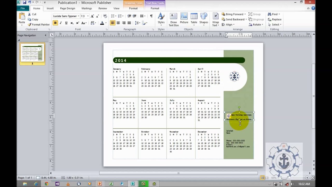
Task: Switch to the Review tab
Action: (x=103, y=8)
